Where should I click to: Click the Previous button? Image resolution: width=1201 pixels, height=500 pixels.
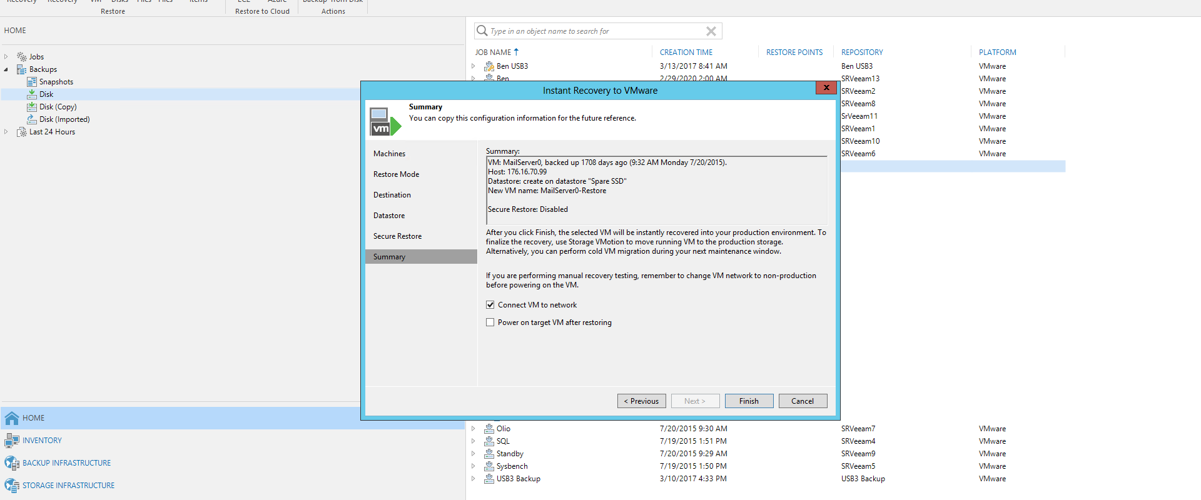(642, 401)
